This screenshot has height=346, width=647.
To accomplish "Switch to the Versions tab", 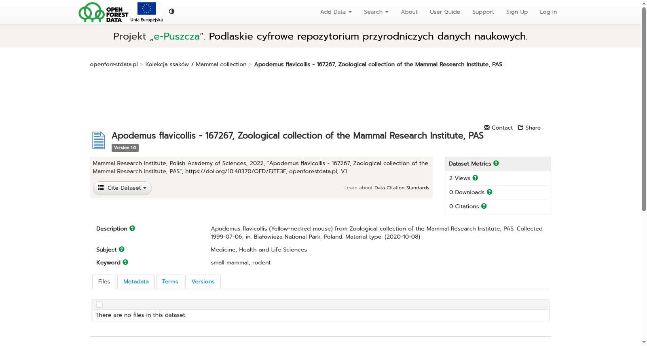I will pyautogui.click(x=203, y=282).
